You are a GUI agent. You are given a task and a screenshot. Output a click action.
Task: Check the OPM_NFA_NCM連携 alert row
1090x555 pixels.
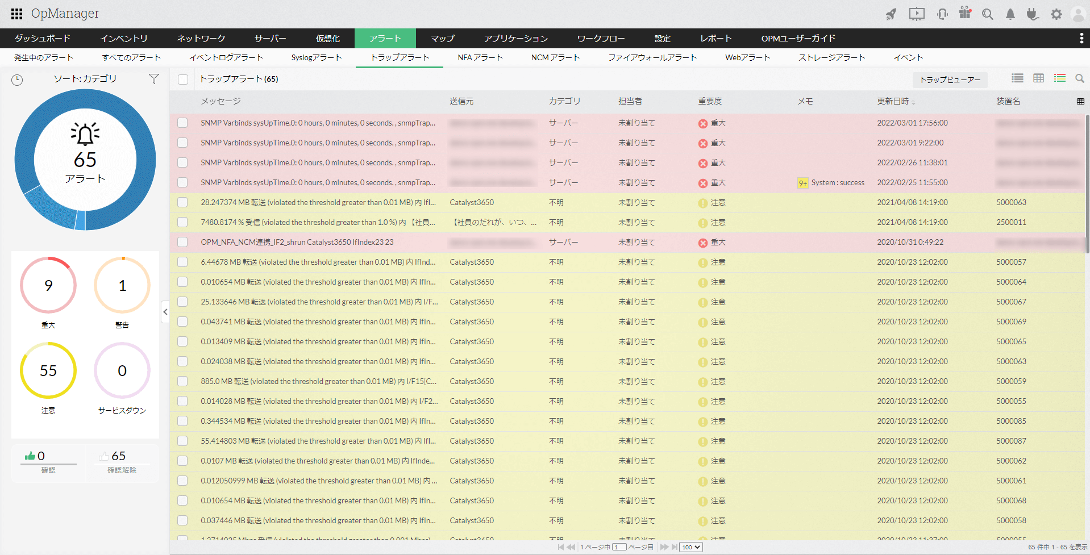click(x=182, y=242)
